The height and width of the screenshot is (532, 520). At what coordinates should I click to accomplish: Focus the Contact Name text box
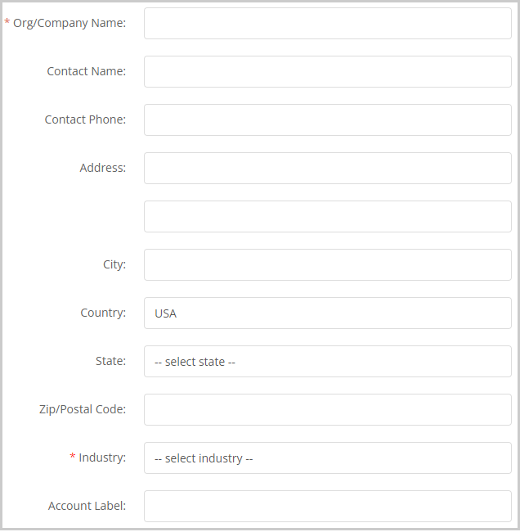click(328, 71)
